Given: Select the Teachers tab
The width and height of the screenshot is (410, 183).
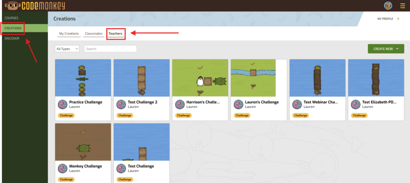Looking at the screenshot, I should pyautogui.click(x=115, y=33).
